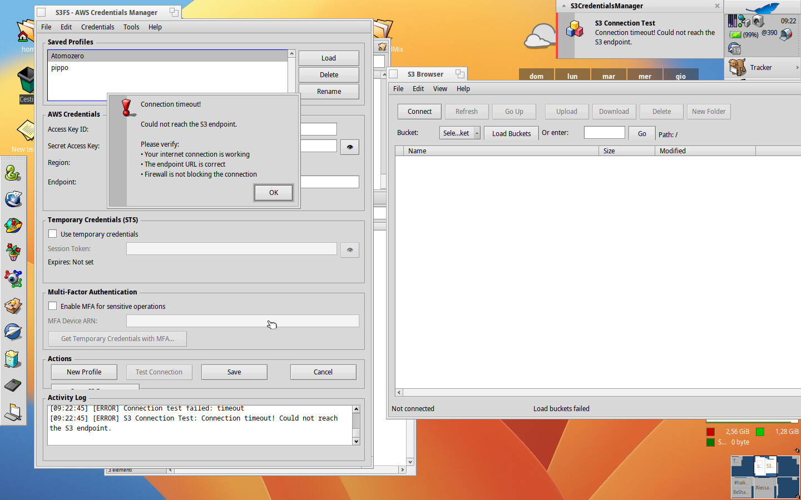Click the Load Buckets button
This screenshot has width=801, height=500.
point(511,133)
